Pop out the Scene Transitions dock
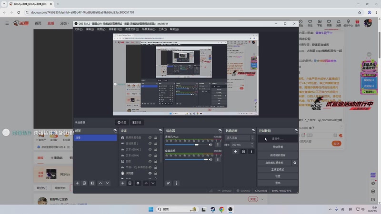The height and width of the screenshot is (214, 381). (x=253, y=131)
